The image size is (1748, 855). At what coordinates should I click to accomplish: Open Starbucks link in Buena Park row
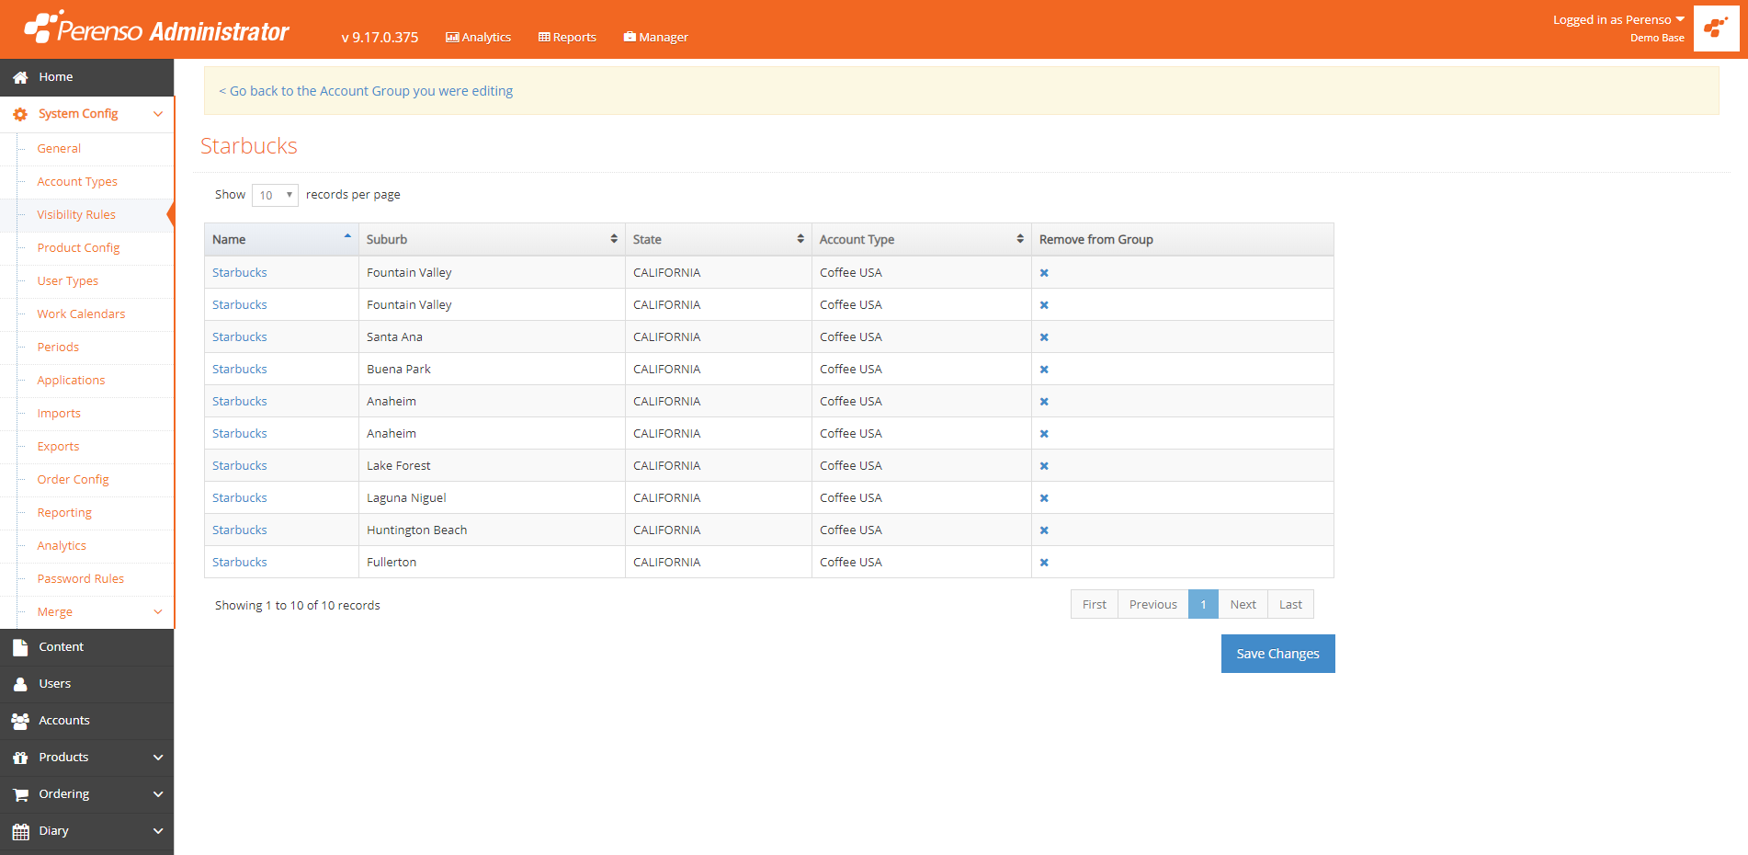(x=239, y=370)
